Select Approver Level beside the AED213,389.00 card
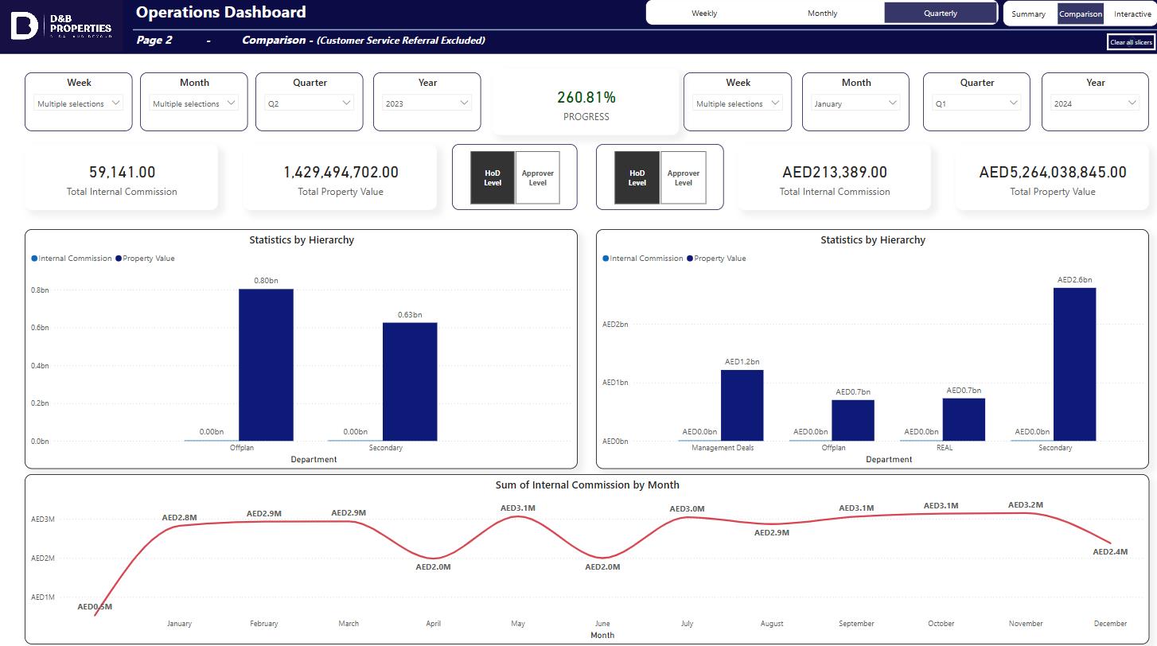The width and height of the screenshot is (1157, 646). 683,177
